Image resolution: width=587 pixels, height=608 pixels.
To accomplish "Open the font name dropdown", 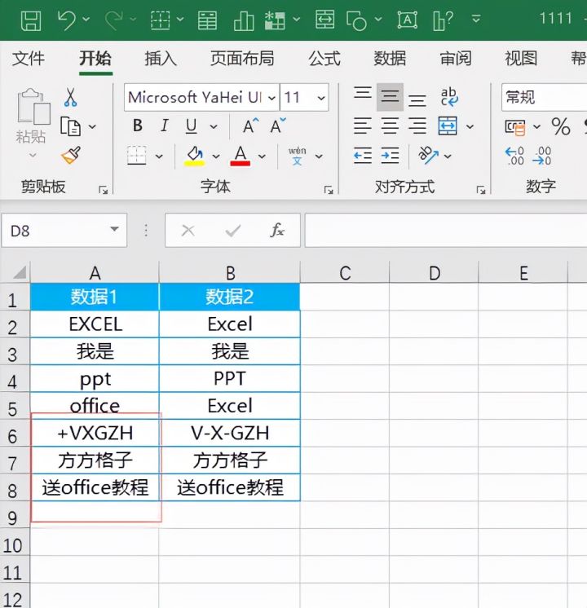I will point(272,98).
